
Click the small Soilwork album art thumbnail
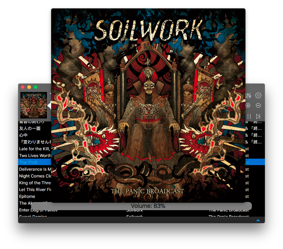pyautogui.click(x=34, y=105)
